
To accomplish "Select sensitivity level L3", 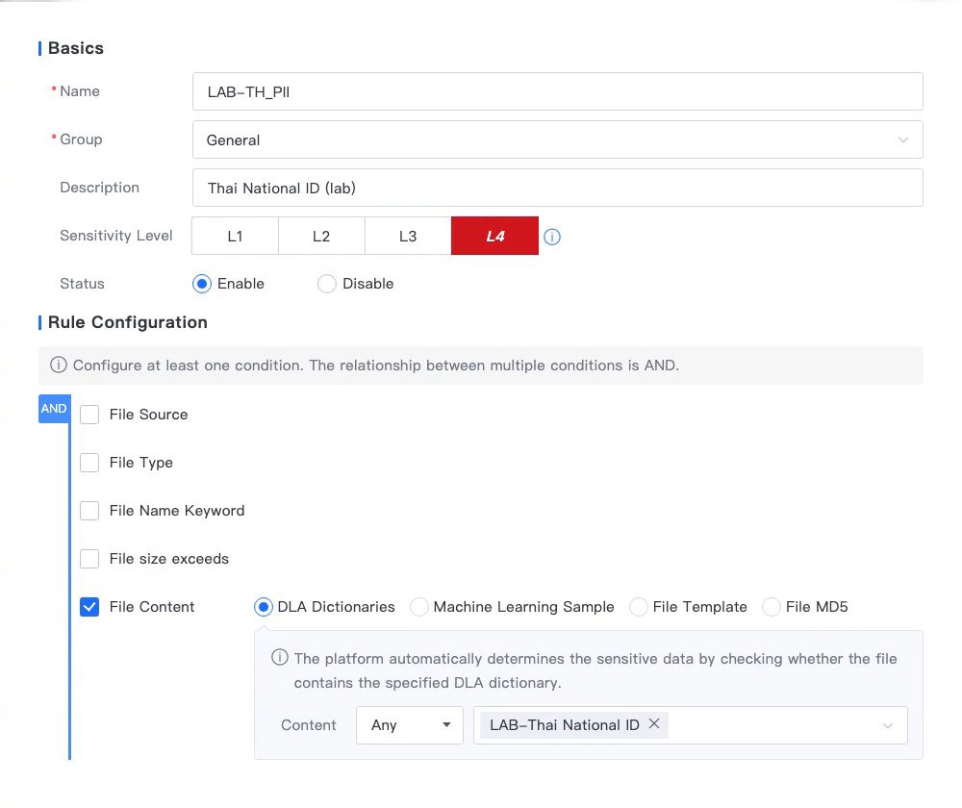I will [x=408, y=236].
